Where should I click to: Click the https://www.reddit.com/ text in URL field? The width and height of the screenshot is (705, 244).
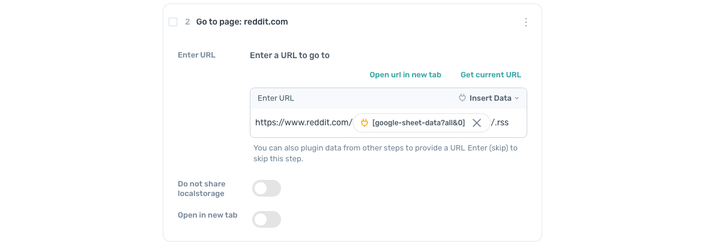[x=303, y=122]
